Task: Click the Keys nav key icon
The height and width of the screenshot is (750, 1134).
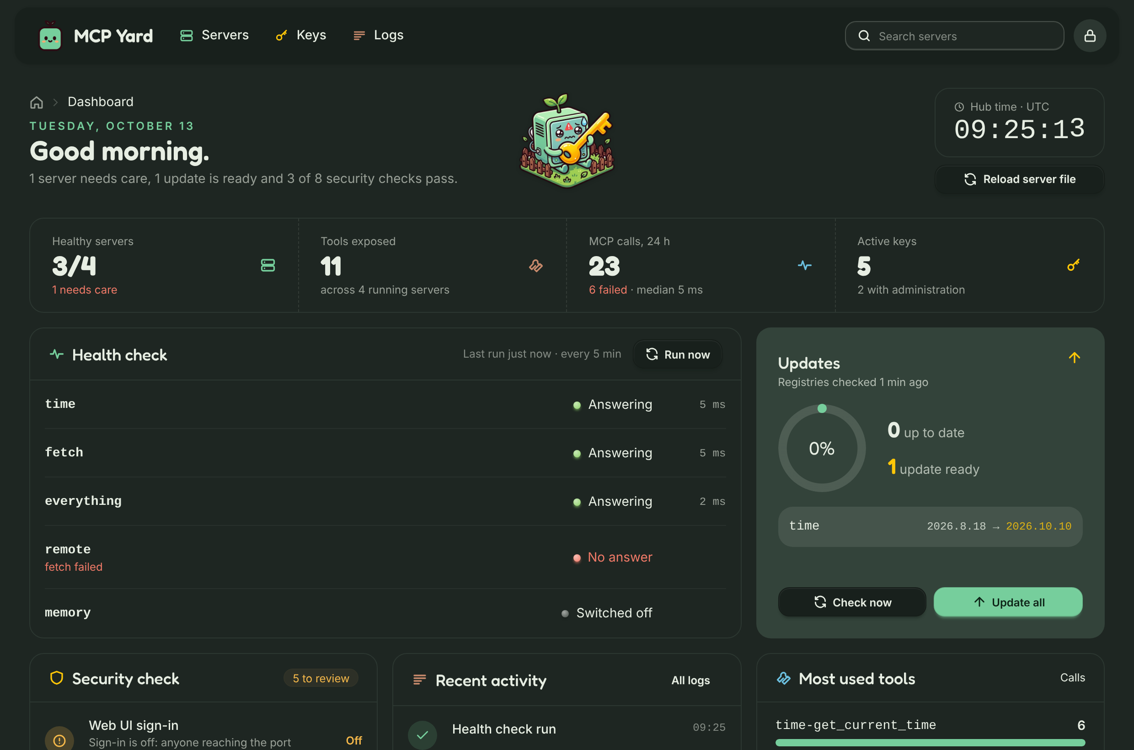Action: (x=281, y=36)
